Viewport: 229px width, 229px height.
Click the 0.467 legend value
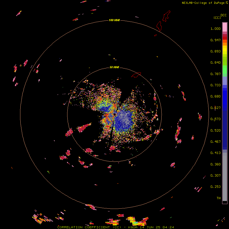216,142
